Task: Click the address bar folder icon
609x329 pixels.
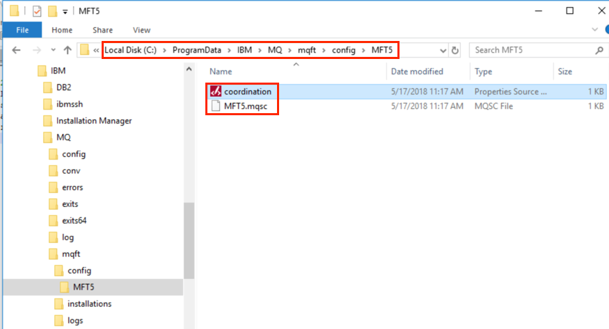Action: pyautogui.click(x=84, y=50)
